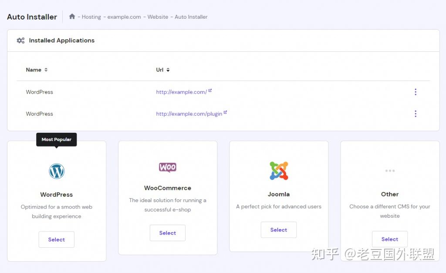The width and height of the screenshot is (446, 273).
Task: Click the WordPress name in the plugin row
Action: (39, 114)
